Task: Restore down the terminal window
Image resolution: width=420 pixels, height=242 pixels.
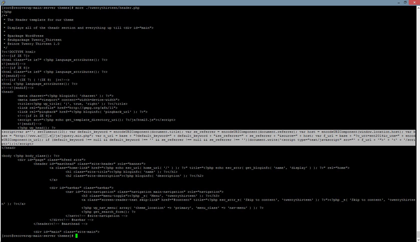Action: [x=405, y=2]
